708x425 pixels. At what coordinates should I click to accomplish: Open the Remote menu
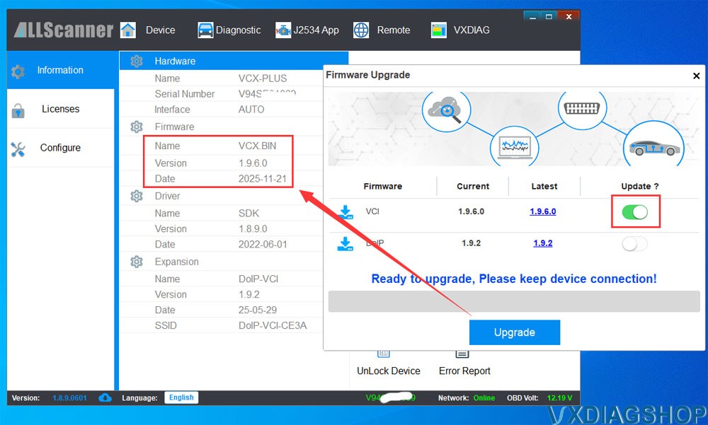[393, 30]
